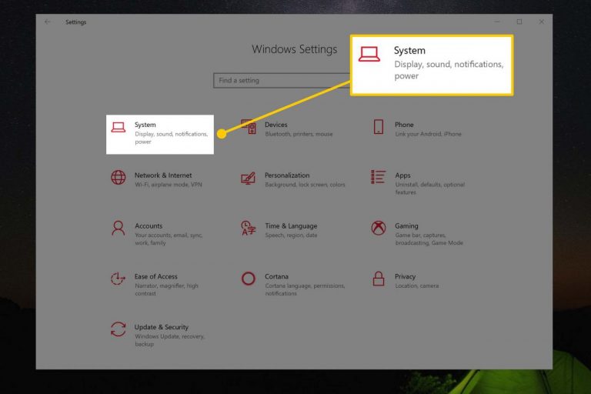
Task: Click 'Game bar, captures, broadcasting, Game Mode'
Action: pos(429,239)
